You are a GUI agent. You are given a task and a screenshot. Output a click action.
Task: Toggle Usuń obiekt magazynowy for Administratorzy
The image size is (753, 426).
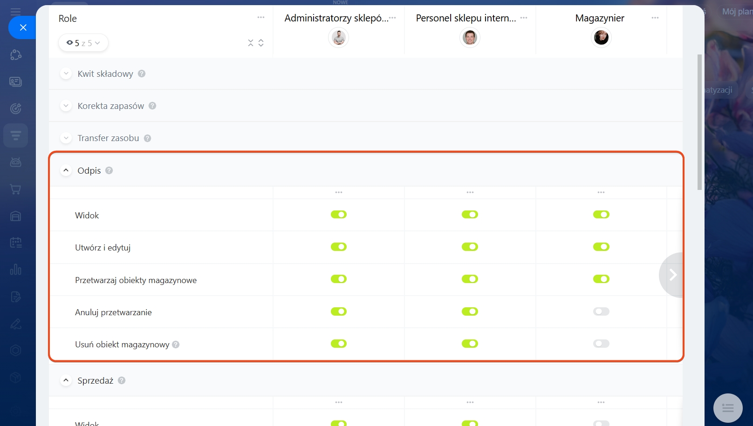(x=339, y=344)
